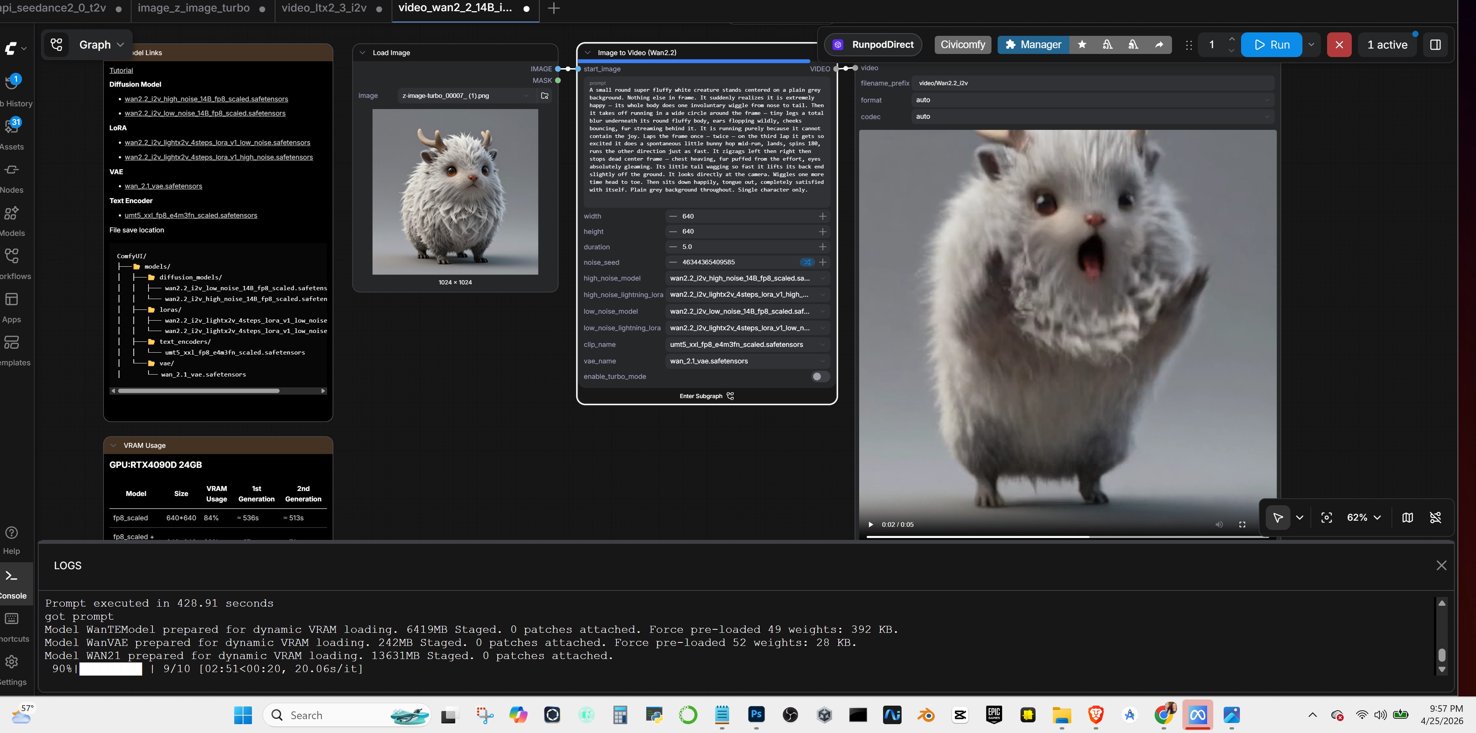The width and height of the screenshot is (1476, 733).
Task: Open the Graph breadcrumb dropdown
Action: pos(101,45)
